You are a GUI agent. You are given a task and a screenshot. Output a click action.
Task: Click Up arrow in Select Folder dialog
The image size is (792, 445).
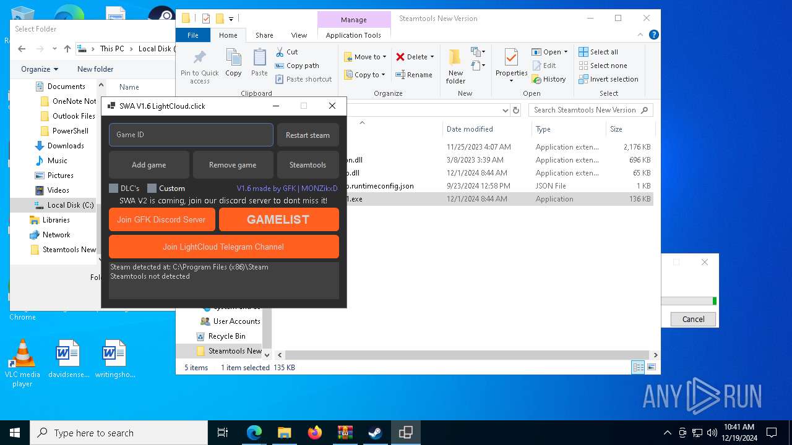(67, 49)
